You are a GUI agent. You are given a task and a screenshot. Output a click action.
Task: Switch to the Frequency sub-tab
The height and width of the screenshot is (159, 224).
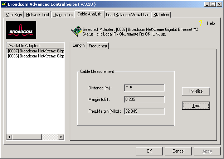[x=98, y=46]
